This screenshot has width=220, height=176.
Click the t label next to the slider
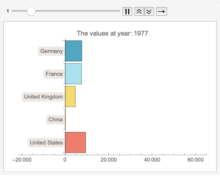[x=8, y=11]
